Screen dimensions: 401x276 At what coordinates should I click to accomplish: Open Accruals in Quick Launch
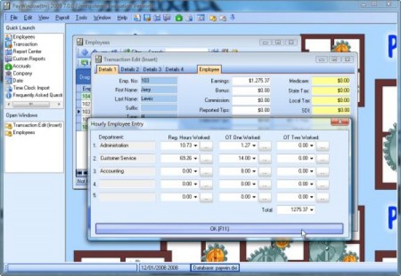pos(18,66)
